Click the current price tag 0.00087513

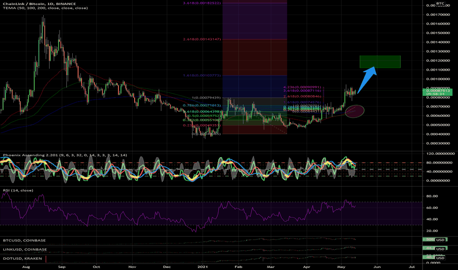click(437, 91)
